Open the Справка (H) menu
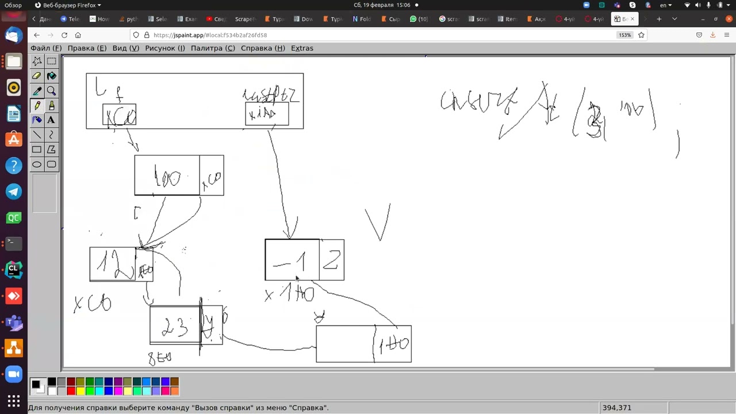736x414 pixels. pyautogui.click(x=263, y=48)
